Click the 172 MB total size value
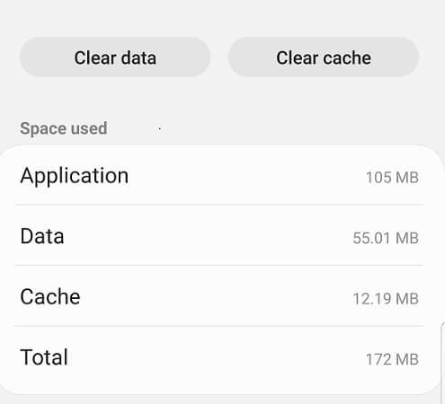Viewport: 445px width, 404px height. tap(392, 359)
